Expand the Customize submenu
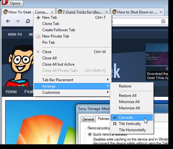The height and width of the screenshot is (149, 173). (72, 92)
